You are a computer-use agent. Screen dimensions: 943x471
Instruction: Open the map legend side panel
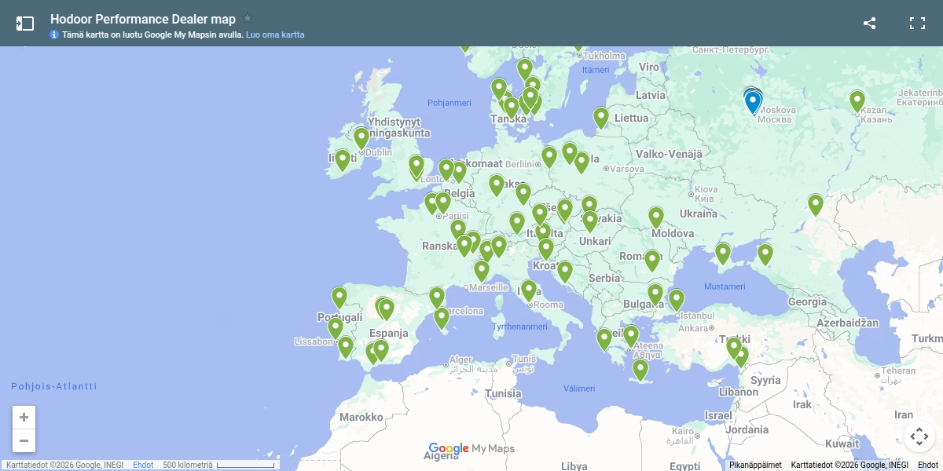[x=25, y=24]
